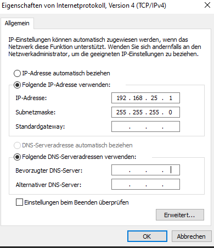Select IP-Adresse automatisch beziehen option
The width and height of the screenshot is (214, 248).
[x=17, y=73]
